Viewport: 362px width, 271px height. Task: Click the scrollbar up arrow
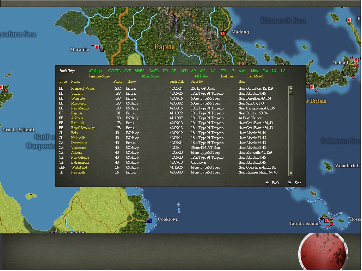[291, 88]
